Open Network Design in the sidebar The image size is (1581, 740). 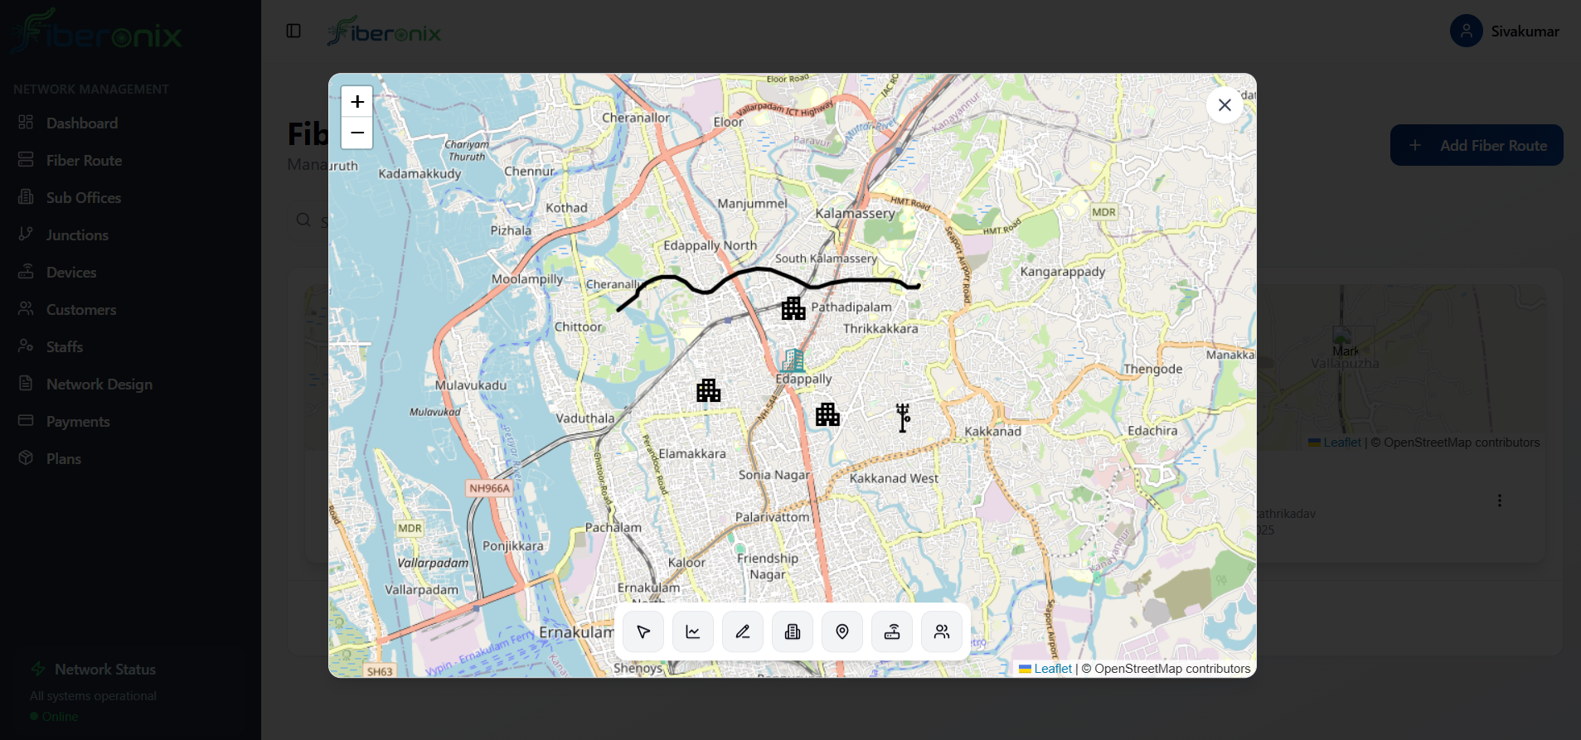tap(99, 385)
